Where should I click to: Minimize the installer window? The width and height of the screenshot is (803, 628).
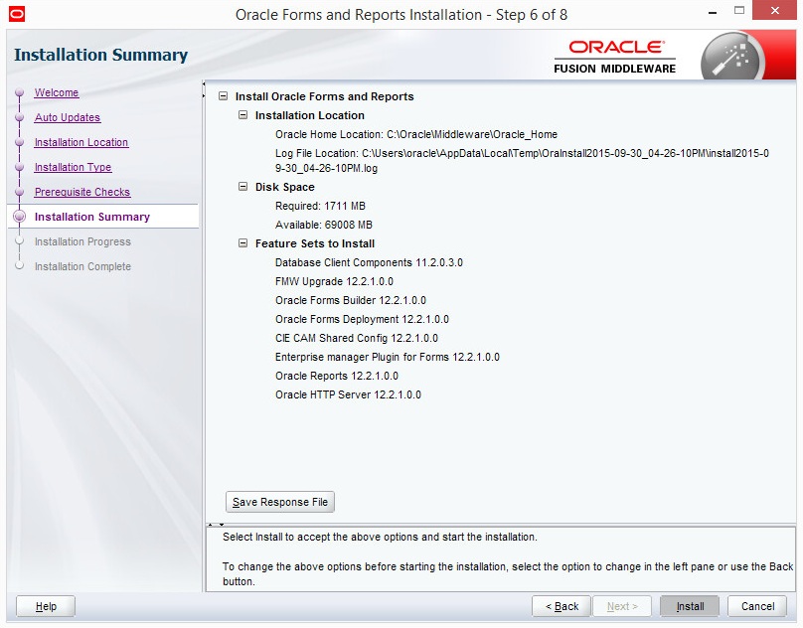pyautogui.click(x=713, y=12)
